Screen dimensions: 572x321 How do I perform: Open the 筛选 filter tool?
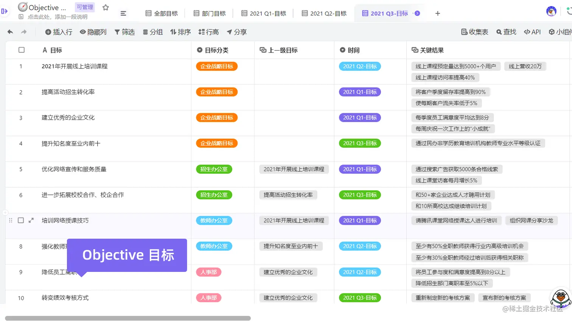point(124,32)
